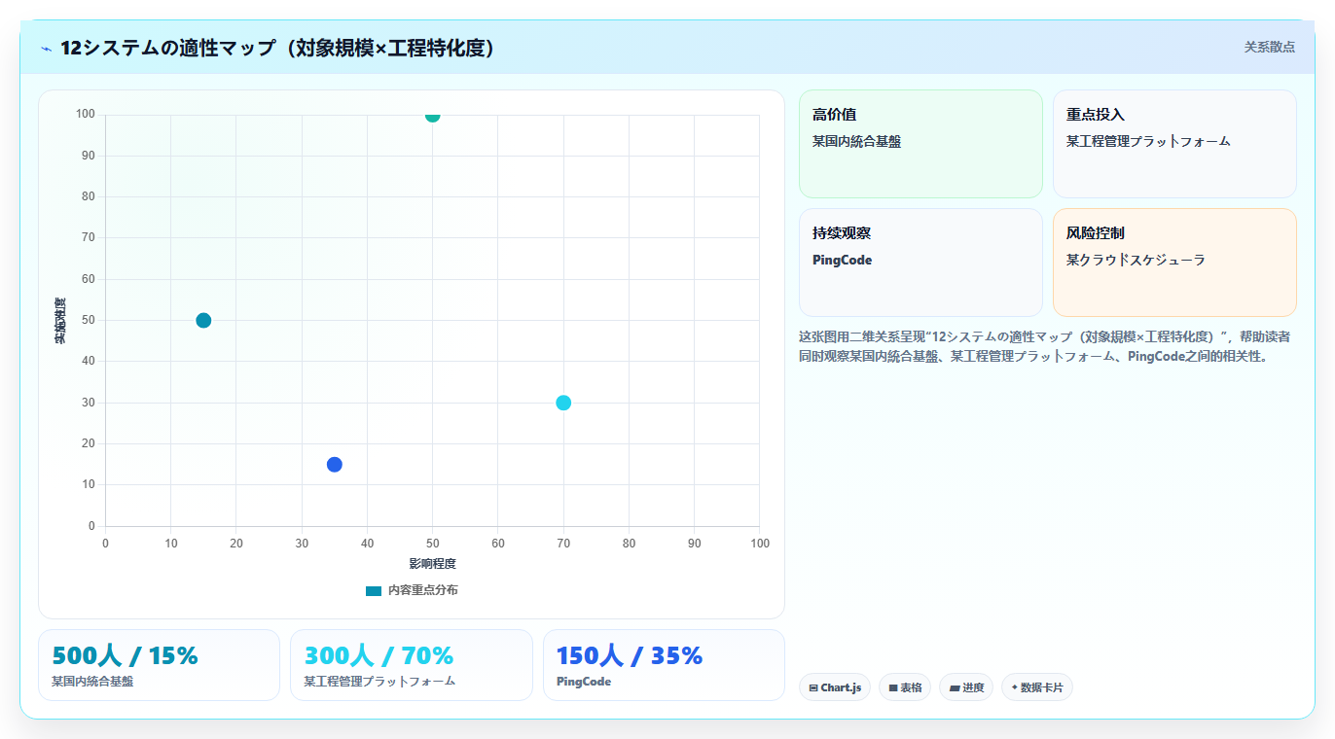1335x739 pixels.
Task: Click the lightning icon beside the title
Action: coord(46,48)
